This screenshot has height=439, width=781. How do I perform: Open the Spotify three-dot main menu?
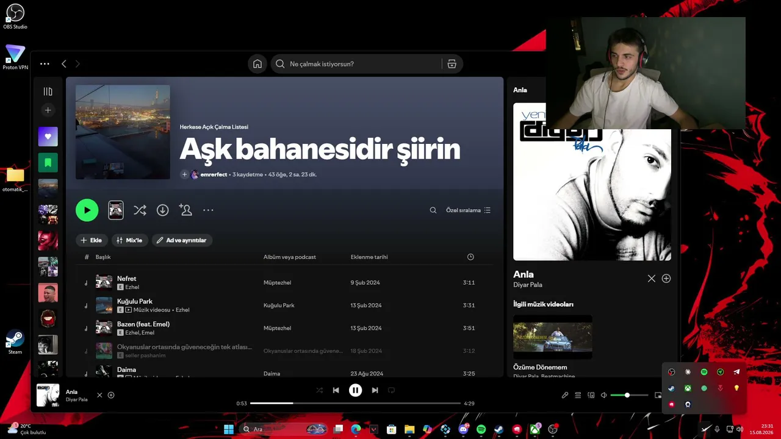(x=45, y=63)
